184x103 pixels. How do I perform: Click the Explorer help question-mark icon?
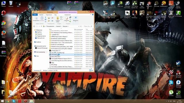pos(93,15)
